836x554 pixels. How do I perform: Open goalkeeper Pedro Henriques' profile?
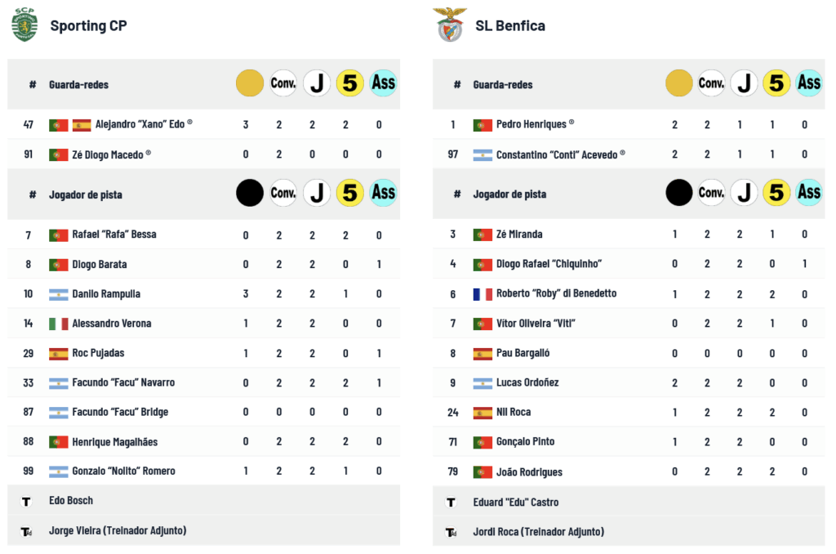(531, 124)
